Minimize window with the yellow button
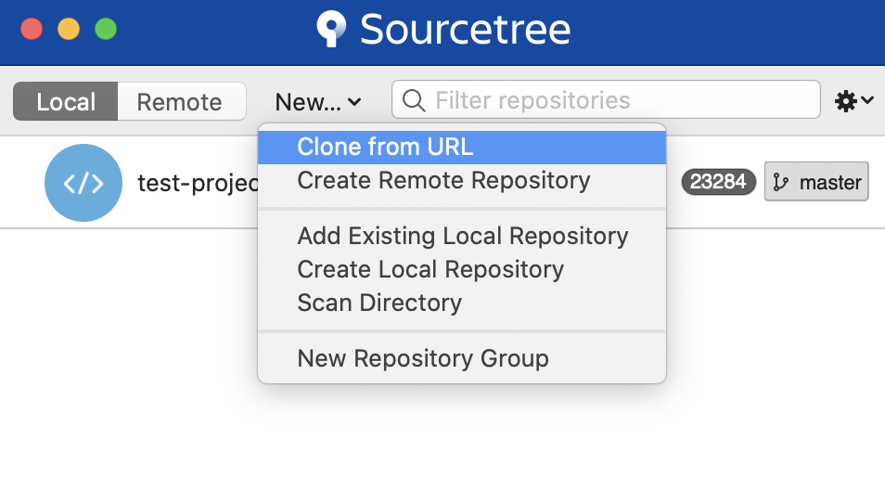This screenshot has height=504, width=885. pyautogui.click(x=69, y=29)
